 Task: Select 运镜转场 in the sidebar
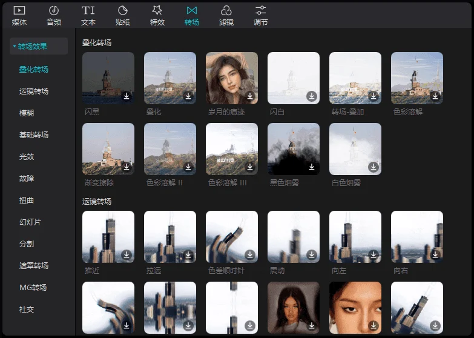(34, 91)
